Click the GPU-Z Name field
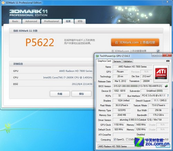Viewport: 173px width, 151px height. [x=133, y=67]
